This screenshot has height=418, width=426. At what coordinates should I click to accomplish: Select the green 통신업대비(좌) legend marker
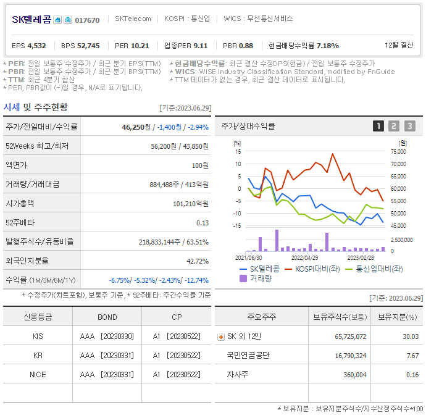[x=349, y=269]
